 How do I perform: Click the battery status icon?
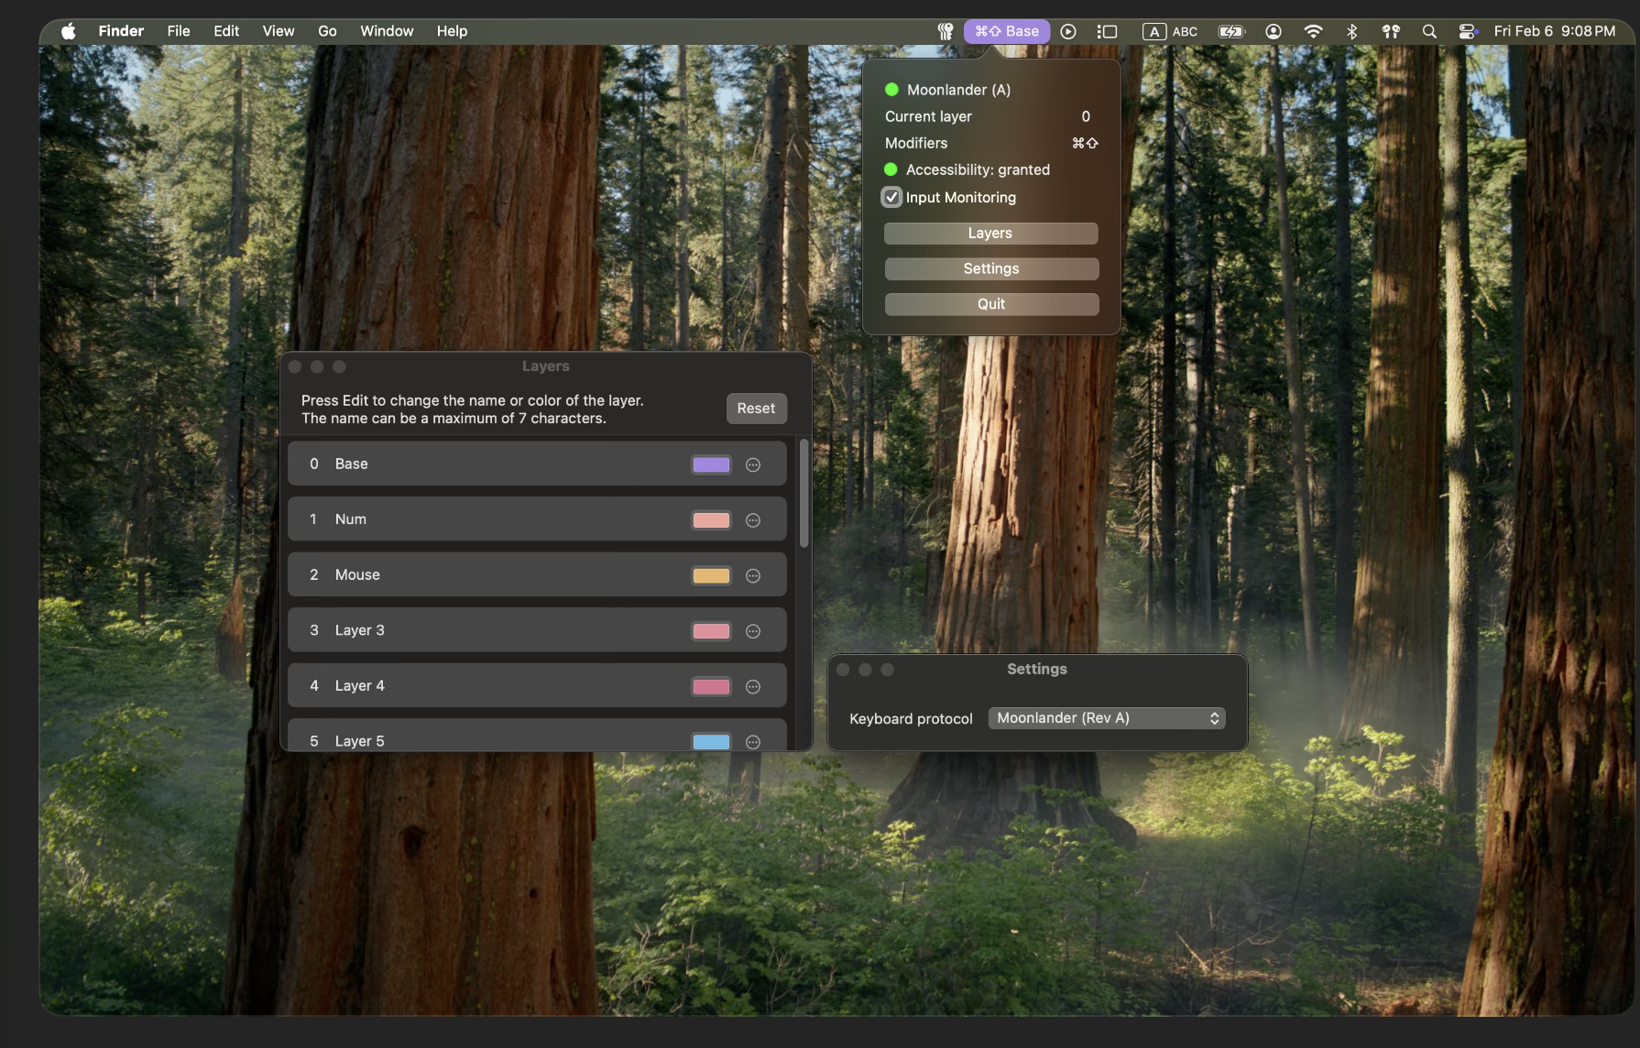tap(1231, 31)
